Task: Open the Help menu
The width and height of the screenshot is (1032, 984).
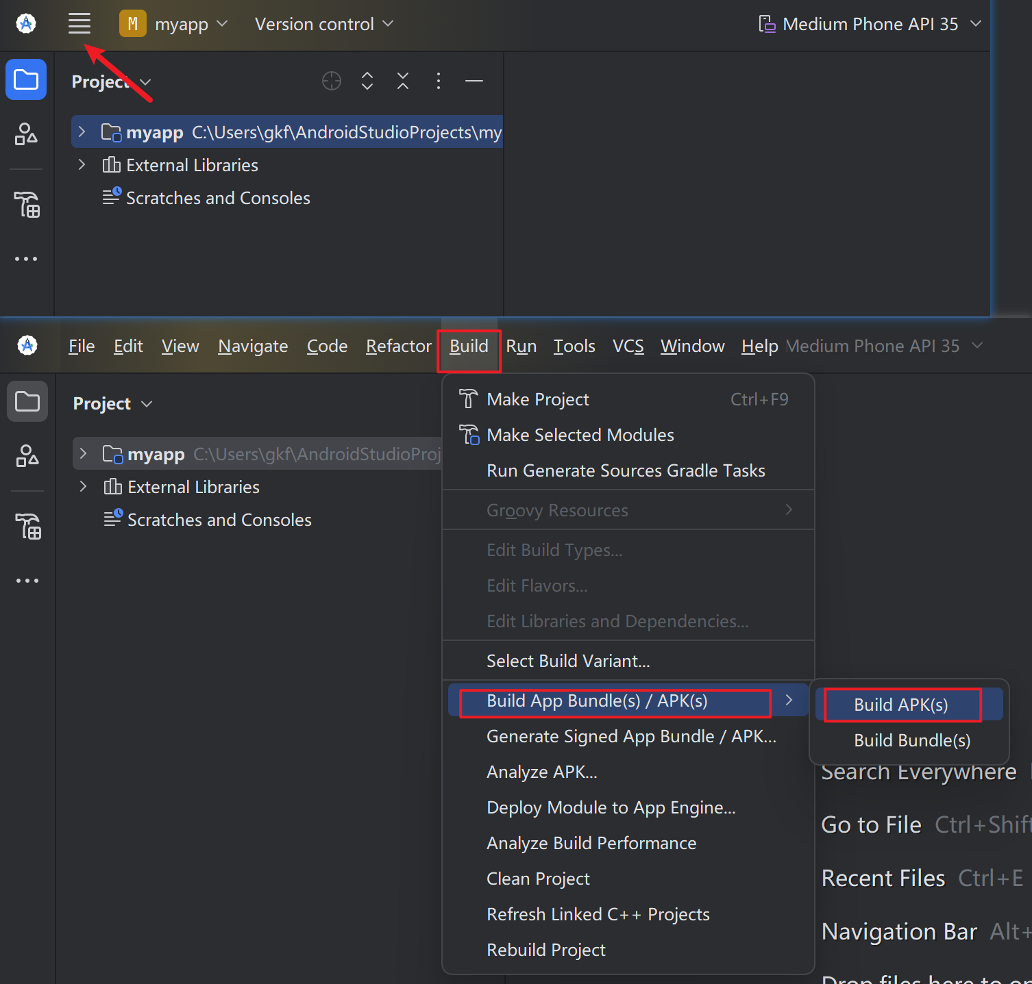Action: (759, 346)
